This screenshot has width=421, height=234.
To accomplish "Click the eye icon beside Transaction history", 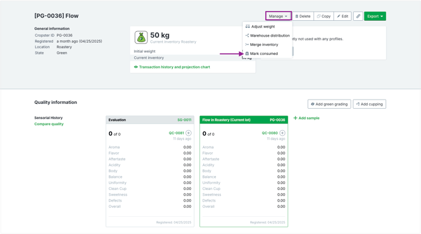I will coord(136,67).
